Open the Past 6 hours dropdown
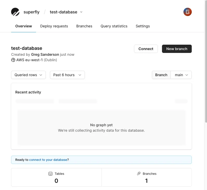The image size is (207, 190). (67, 75)
